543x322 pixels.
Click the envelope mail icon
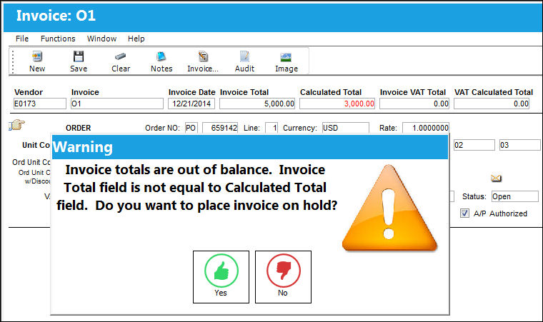click(x=496, y=178)
